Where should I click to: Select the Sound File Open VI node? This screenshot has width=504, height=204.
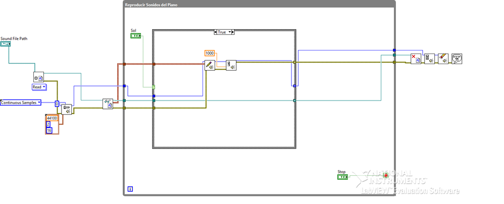(38, 77)
